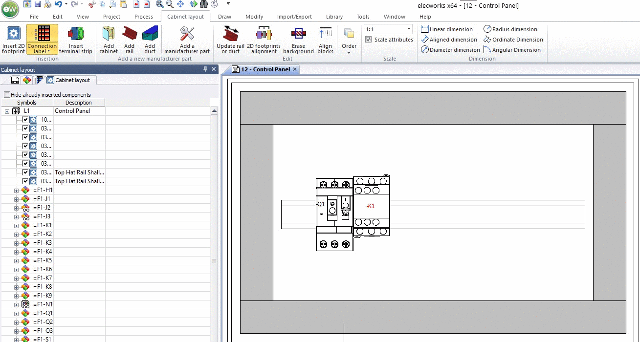Toggle the Scale attributes checkbox
Screen dimensions: 640x342
click(368, 40)
